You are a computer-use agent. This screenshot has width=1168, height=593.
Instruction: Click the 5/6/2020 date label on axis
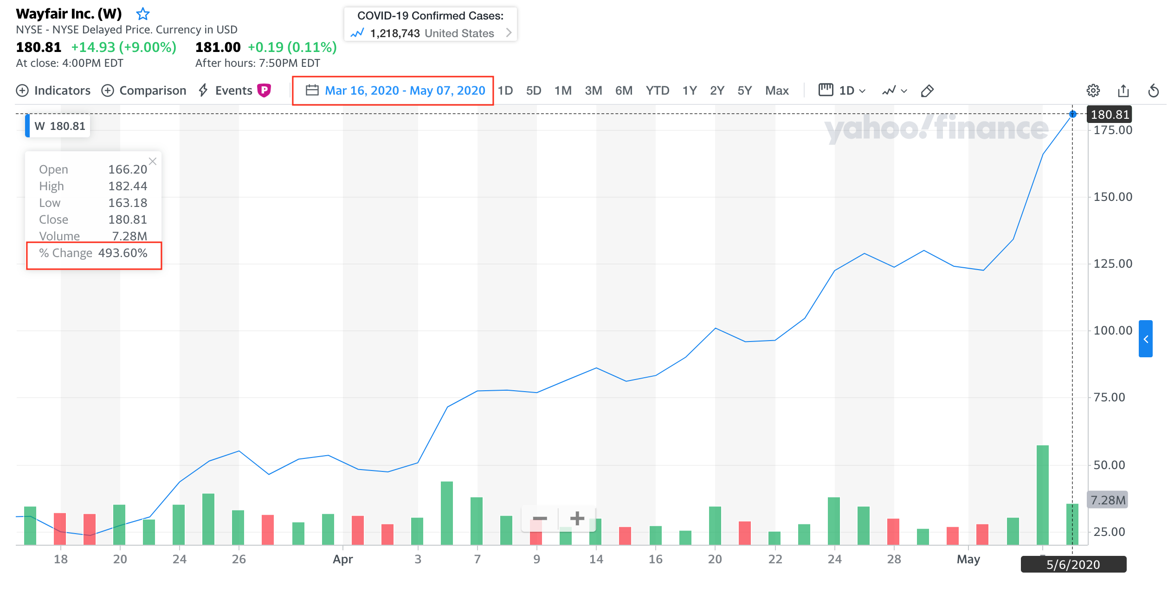1073,565
